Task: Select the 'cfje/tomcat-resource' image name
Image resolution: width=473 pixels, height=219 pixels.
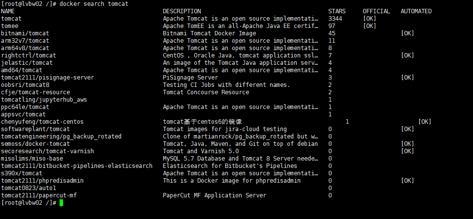Action: [x=35, y=92]
